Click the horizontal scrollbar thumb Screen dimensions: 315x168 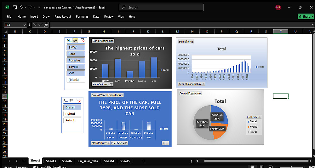[256, 161]
